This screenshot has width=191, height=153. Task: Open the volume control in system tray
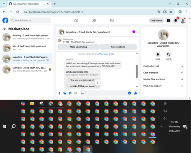pos(165,119)
